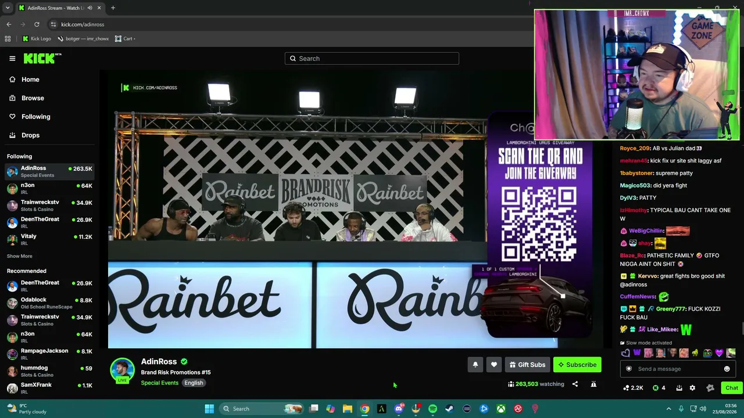Screen dimensions: 744x418
Task: Open n3on channel in Following list
Action: [49, 189]
